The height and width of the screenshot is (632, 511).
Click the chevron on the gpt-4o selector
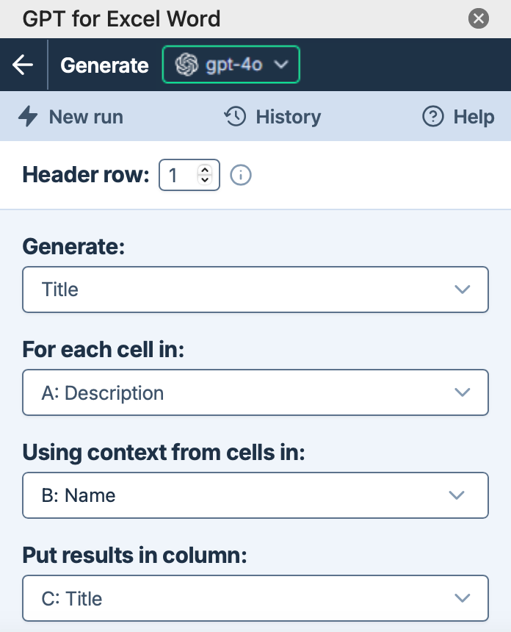tap(281, 65)
